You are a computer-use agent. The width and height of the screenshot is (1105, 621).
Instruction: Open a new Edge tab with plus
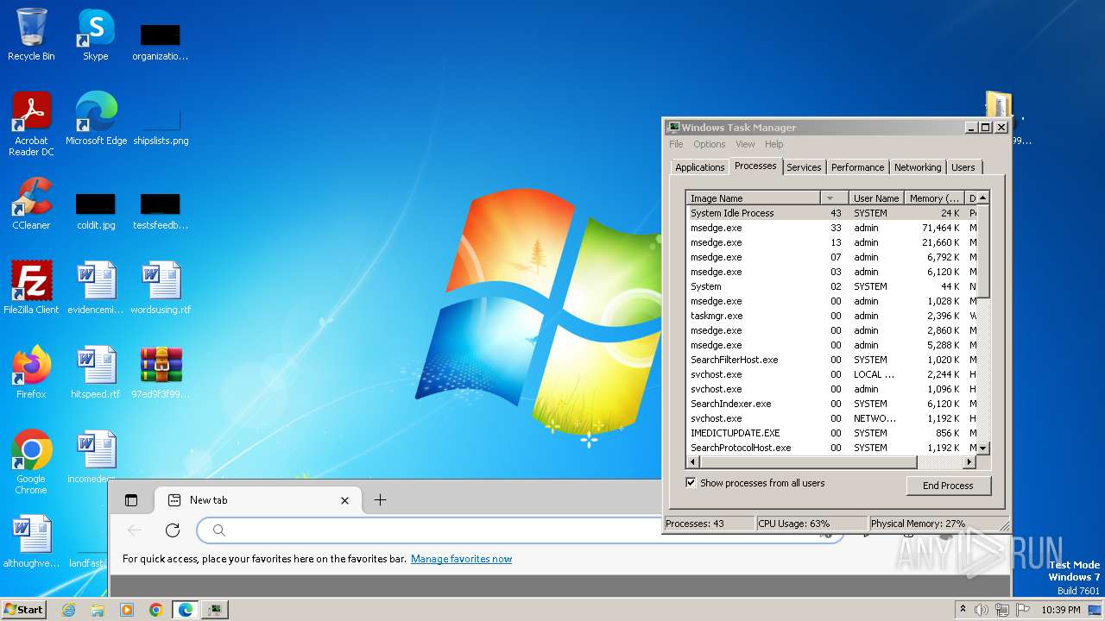pyautogui.click(x=380, y=499)
